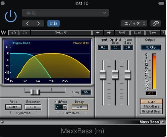This screenshot has width=167, height=137.
Task: Click the Original Bass fader handle
Action: (x=115, y=75)
